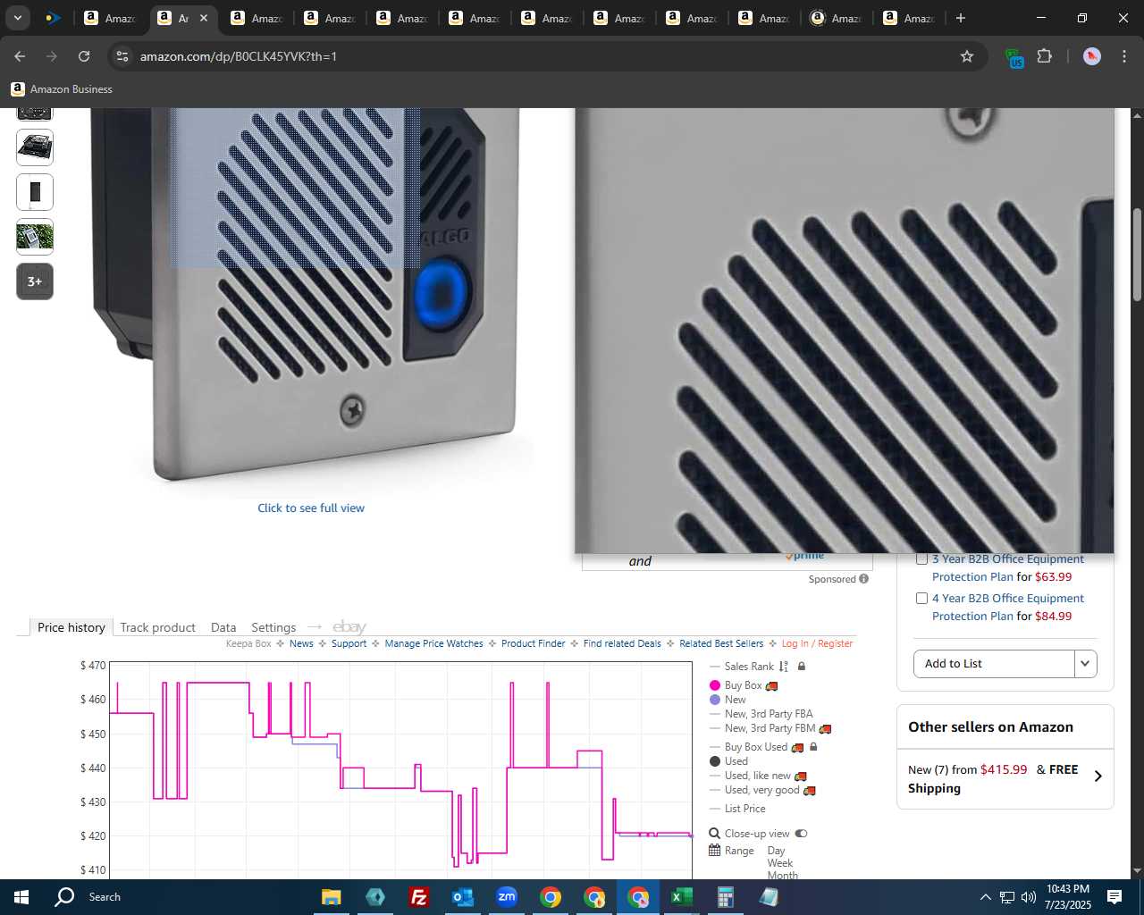Toggle the dark Used price series
1144x915 pixels.
tap(728, 761)
